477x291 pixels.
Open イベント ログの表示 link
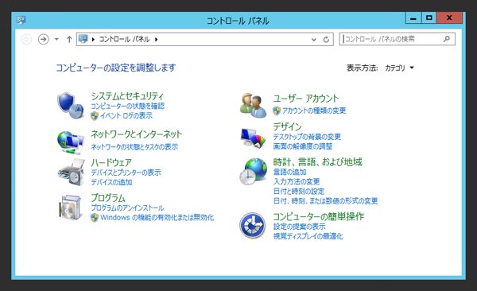(126, 115)
